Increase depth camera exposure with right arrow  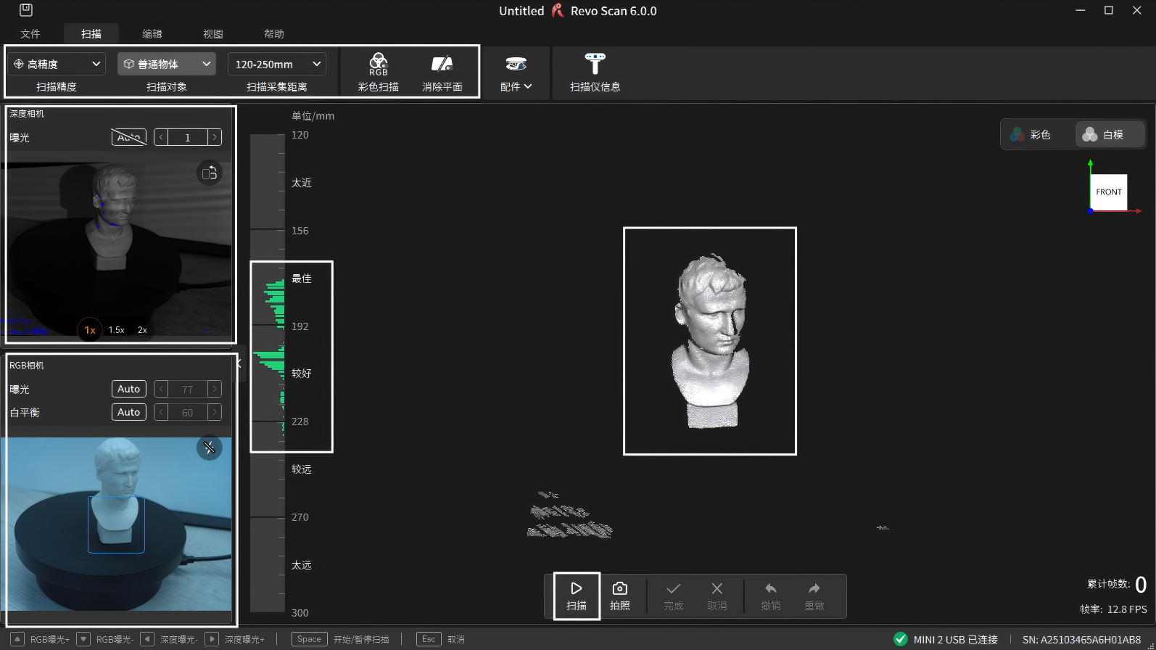[215, 137]
